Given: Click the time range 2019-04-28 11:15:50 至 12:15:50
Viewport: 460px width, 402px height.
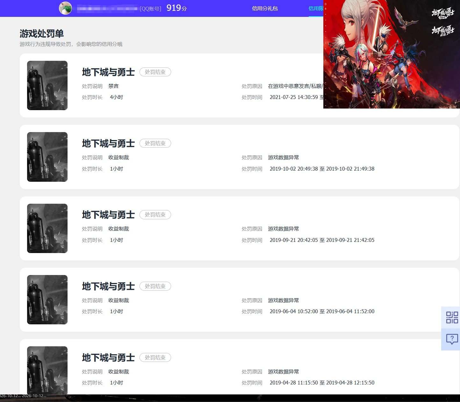Looking at the screenshot, I should coord(322,383).
